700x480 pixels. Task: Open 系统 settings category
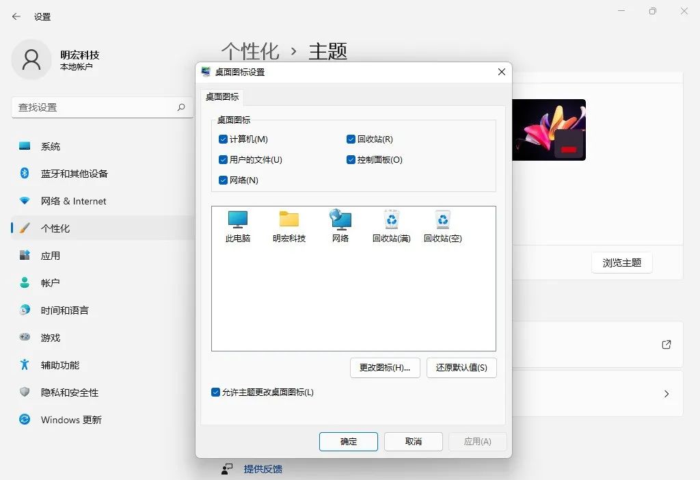click(x=102, y=146)
